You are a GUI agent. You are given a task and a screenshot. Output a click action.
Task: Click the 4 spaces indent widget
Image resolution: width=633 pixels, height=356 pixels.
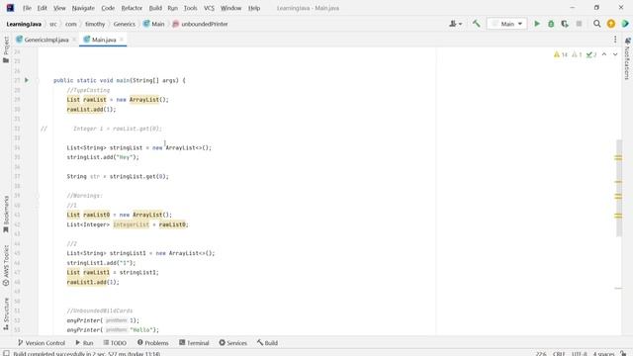pyautogui.click(x=603, y=354)
